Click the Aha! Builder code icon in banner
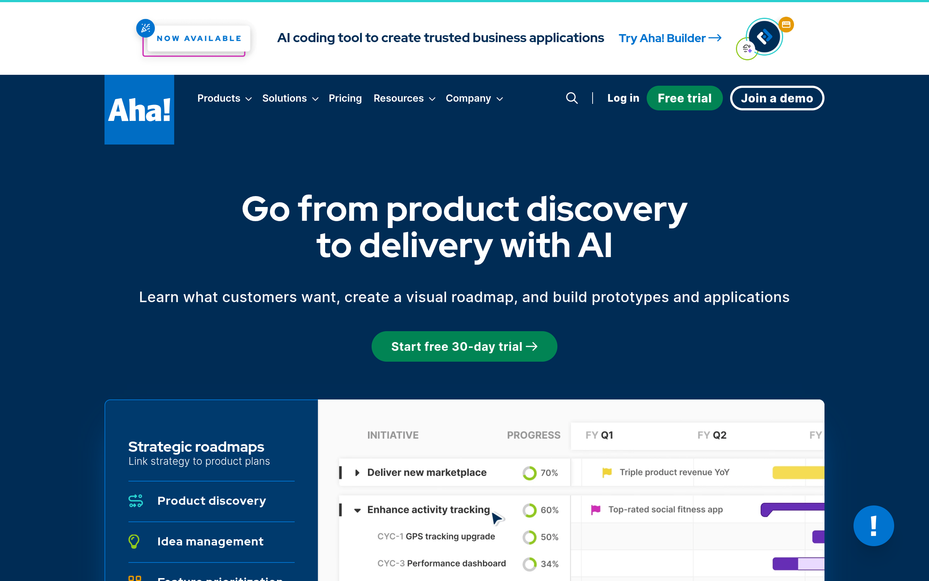The width and height of the screenshot is (929, 581). [x=764, y=37]
